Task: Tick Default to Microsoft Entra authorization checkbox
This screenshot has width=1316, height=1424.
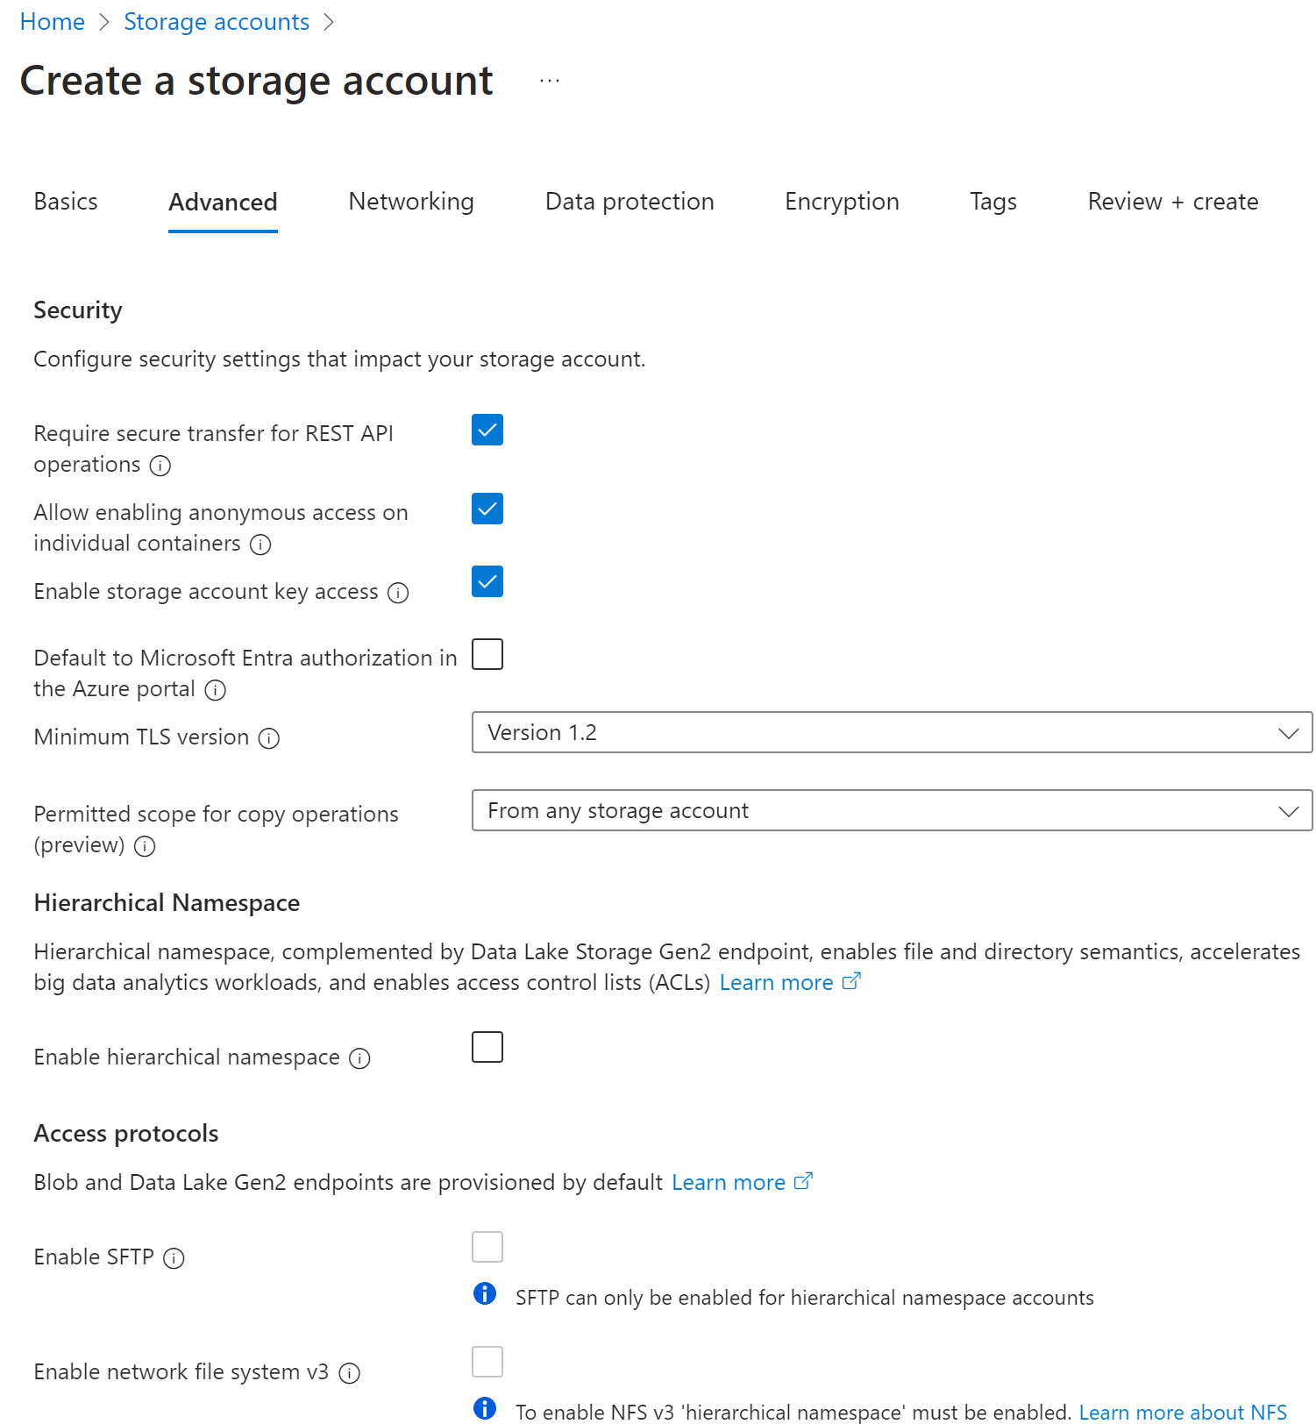Action: pos(487,654)
